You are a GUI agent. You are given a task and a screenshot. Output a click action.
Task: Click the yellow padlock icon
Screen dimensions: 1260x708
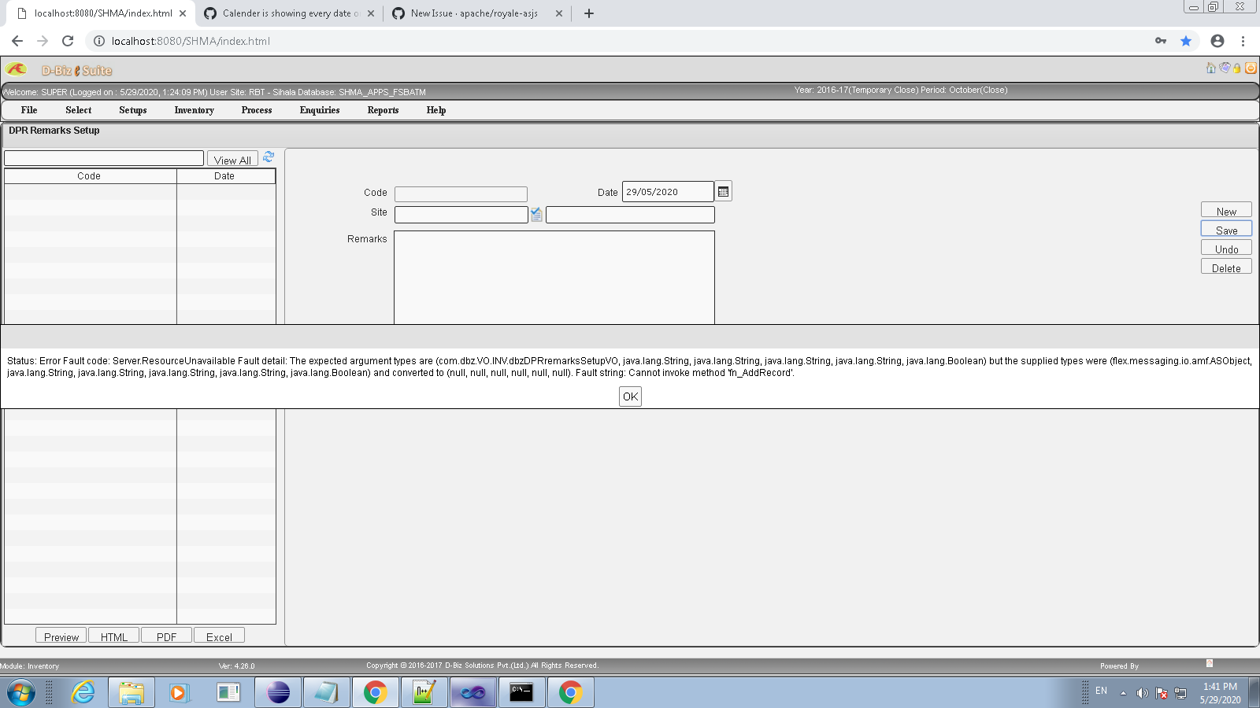[1237, 68]
